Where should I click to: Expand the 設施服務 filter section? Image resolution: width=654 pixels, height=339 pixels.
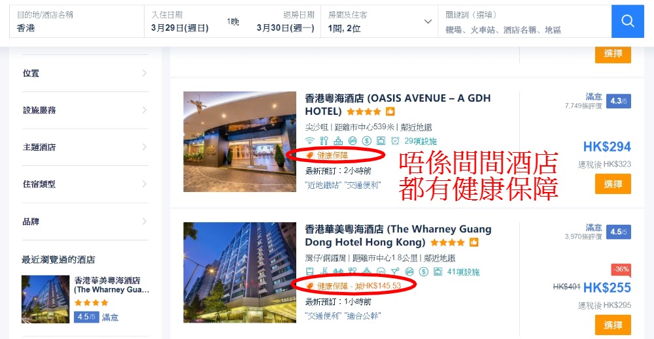click(85, 110)
